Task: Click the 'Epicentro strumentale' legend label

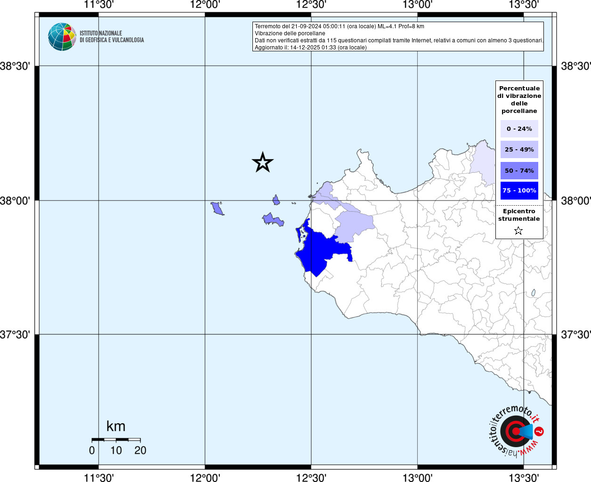Action: pyautogui.click(x=519, y=215)
